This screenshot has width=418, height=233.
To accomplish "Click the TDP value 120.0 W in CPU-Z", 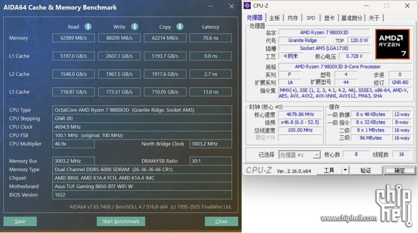I will point(359,40).
